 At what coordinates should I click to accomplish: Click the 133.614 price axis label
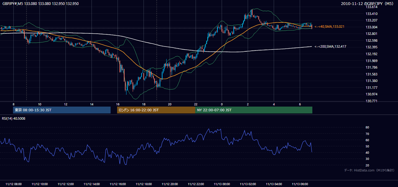372,7
